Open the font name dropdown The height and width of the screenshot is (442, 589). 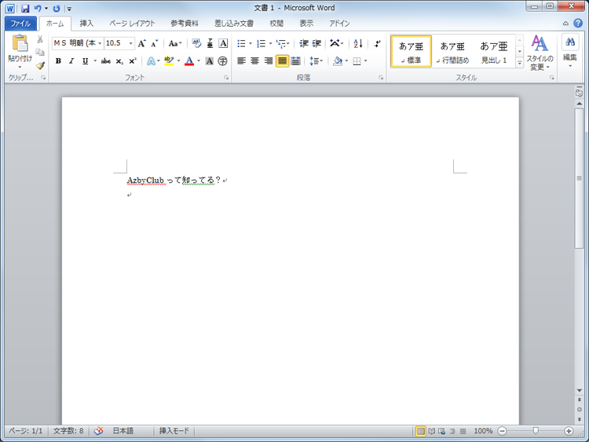pos(100,43)
